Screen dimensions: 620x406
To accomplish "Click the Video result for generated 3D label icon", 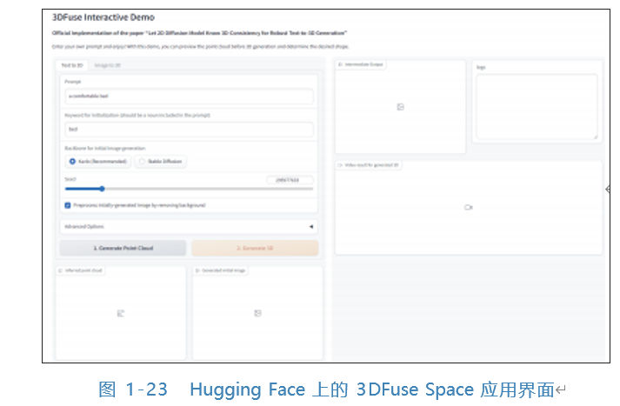I will click(340, 165).
